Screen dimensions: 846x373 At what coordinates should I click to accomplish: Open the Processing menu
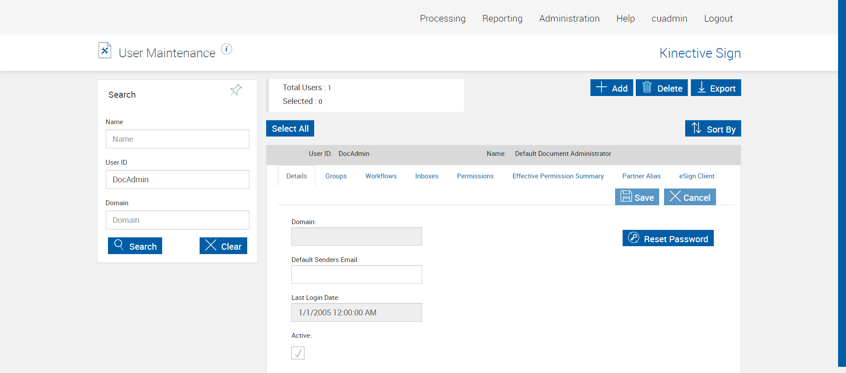click(442, 18)
